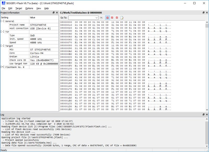209x152 pixels.
Task: Click the go-back arrow beside Go To
Action: [x=101, y=17]
